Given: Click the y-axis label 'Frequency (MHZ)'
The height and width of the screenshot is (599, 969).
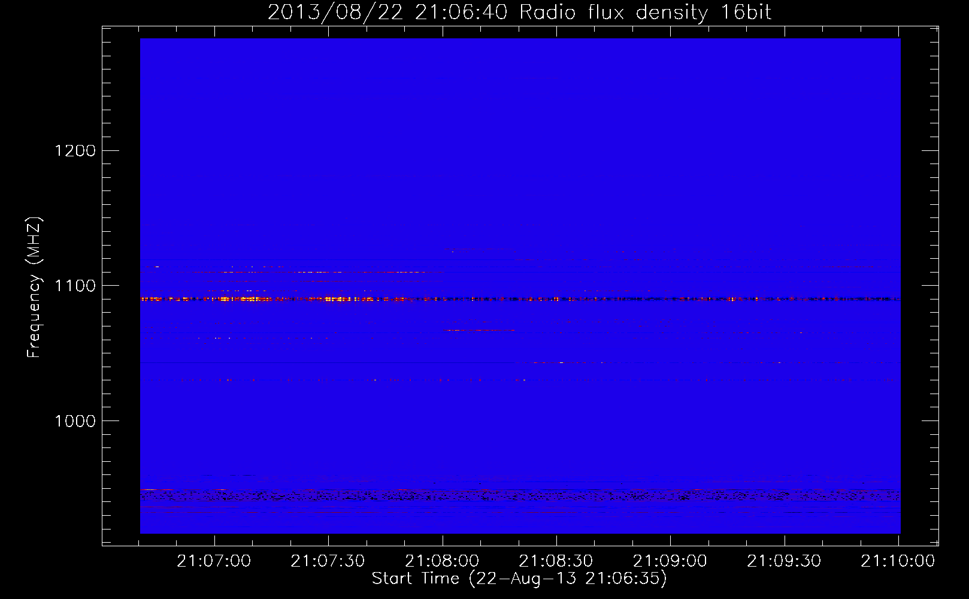Looking at the screenshot, I should [34, 288].
